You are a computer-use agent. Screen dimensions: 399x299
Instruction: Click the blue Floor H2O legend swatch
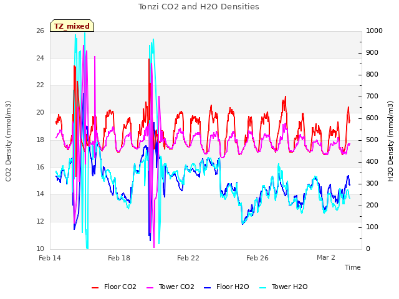(x=208, y=288)
